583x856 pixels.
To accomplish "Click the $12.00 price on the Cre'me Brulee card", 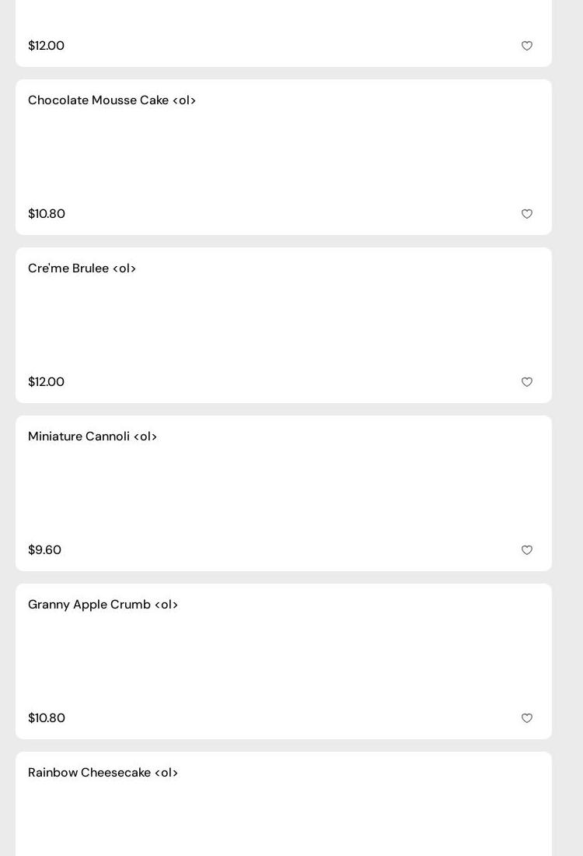I will [47, 382].
